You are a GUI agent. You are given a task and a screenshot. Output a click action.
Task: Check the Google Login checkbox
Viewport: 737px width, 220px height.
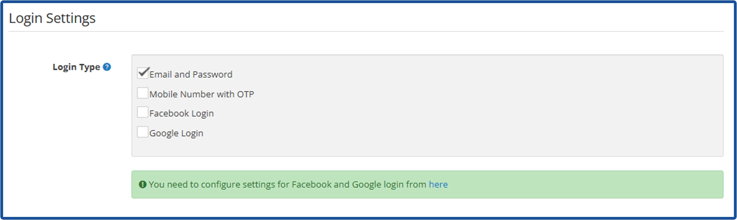pos(142,132)
